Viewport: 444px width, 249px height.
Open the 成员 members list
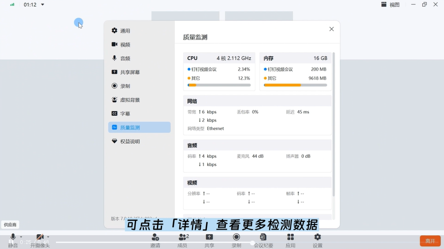tap(183, 241)
